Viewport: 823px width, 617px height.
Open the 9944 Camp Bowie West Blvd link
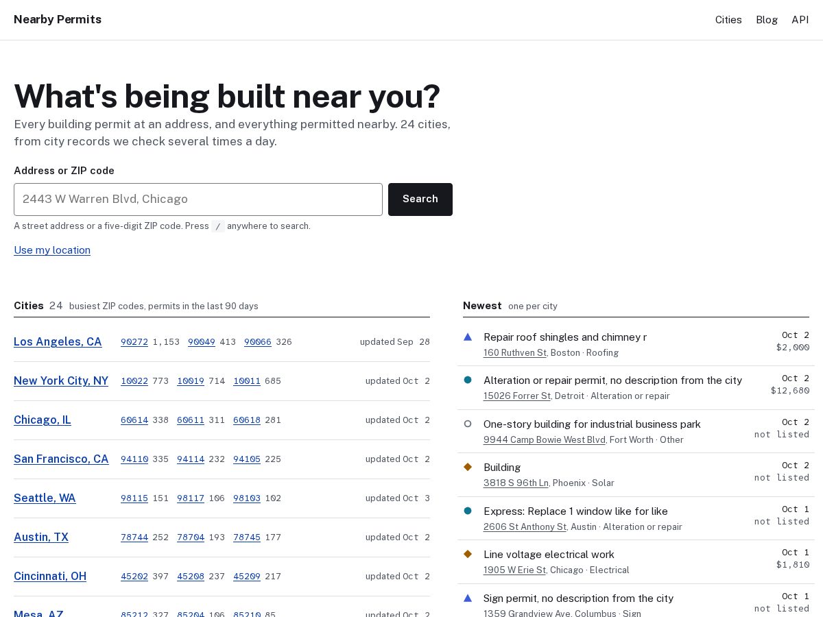click(545, 440)
